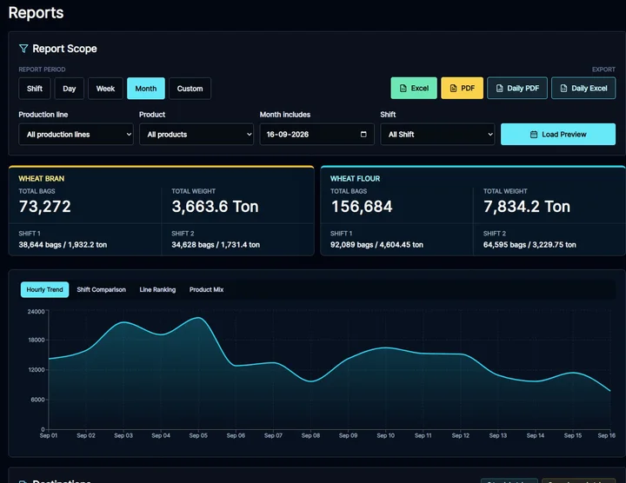Export the report as PDF
The width and height of the screenshot is (626, 483).
tap(462, 88)
